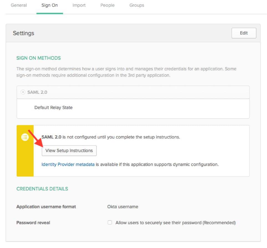Click the Password reveal label
Screen dimensions: 267x248
click(33, 222)
